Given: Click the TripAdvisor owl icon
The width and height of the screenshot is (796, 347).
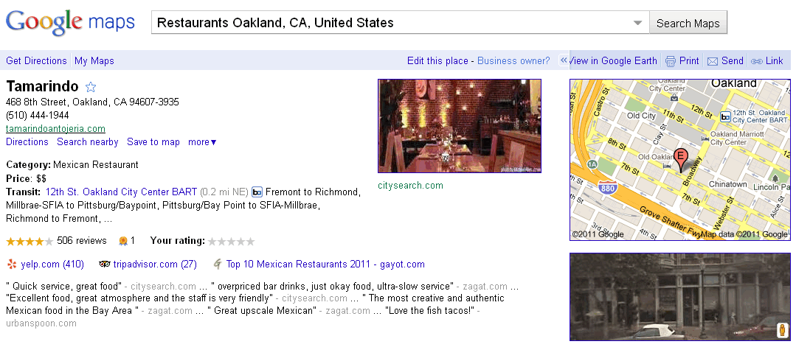Looking at the screenshot, I should click(104, 264).
